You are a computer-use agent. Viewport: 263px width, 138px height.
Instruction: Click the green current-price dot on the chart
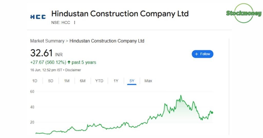(212, 113)
